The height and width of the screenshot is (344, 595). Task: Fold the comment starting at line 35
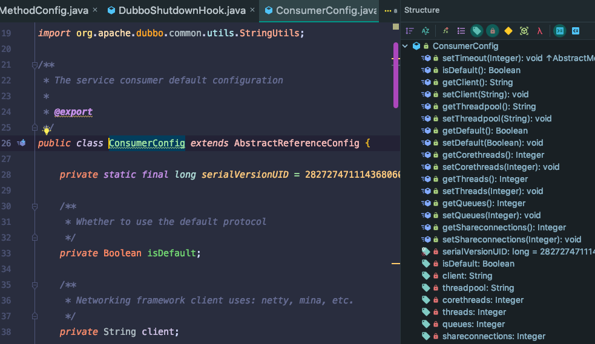[35, 285]
